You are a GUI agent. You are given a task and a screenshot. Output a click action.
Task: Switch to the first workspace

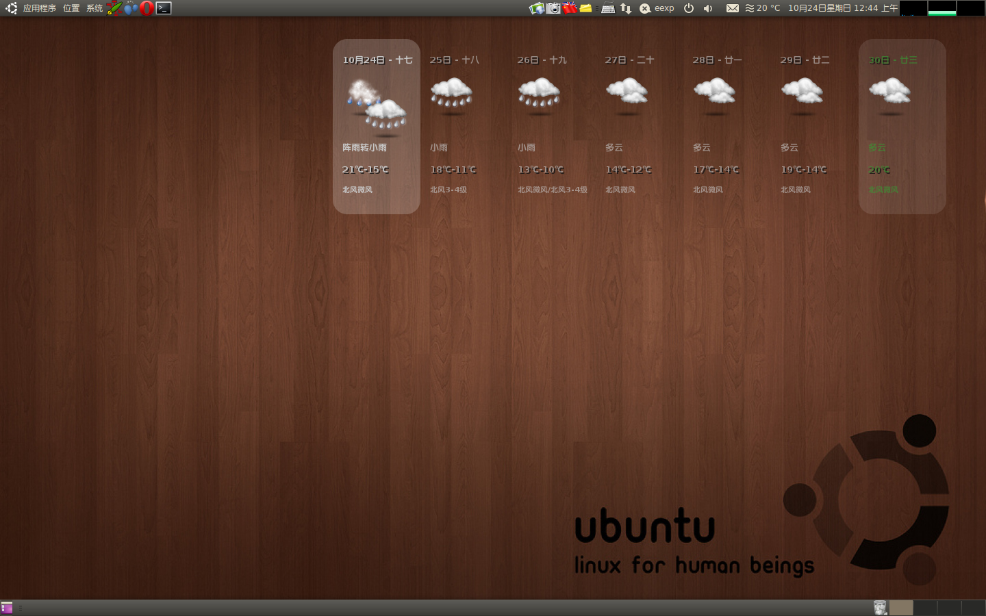pos(901,608)
